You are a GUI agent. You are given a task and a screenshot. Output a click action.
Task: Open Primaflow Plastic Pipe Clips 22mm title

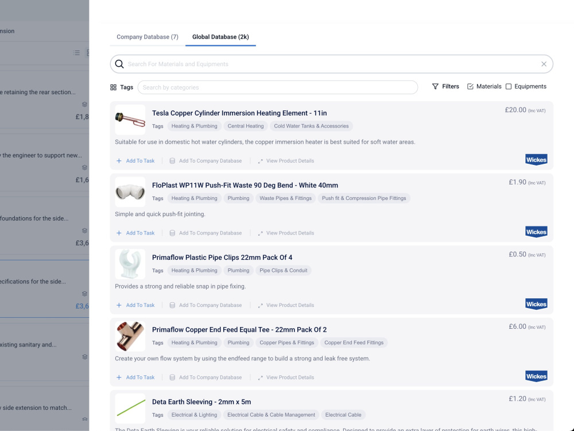coord(222,257)
